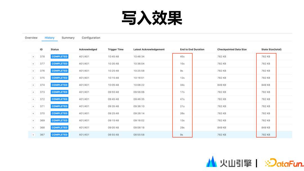304x171 pixels.
Task: Expand checkpoint 372 row details
Action: [x=33, y=99]
